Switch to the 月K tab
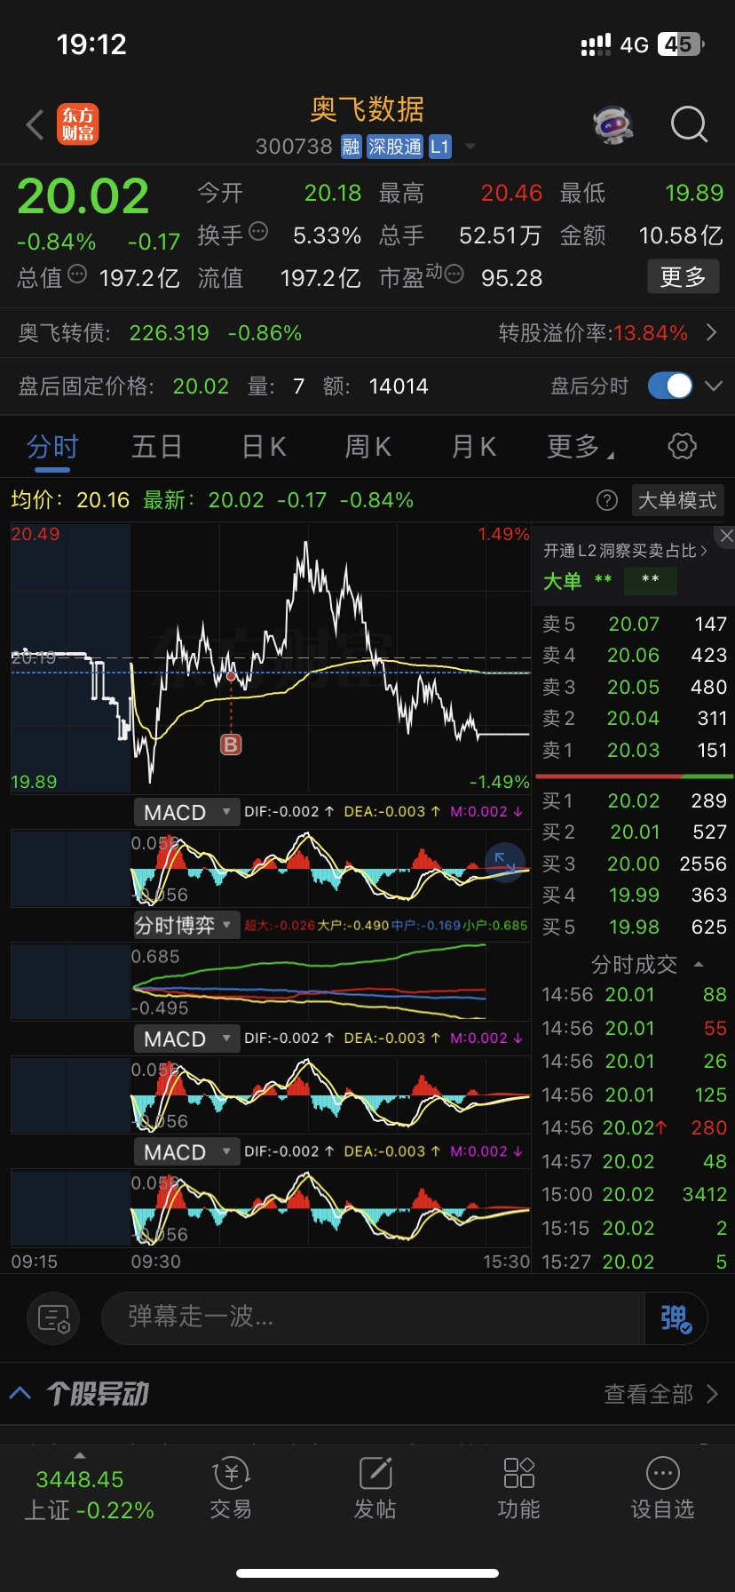 pos(473,447)
